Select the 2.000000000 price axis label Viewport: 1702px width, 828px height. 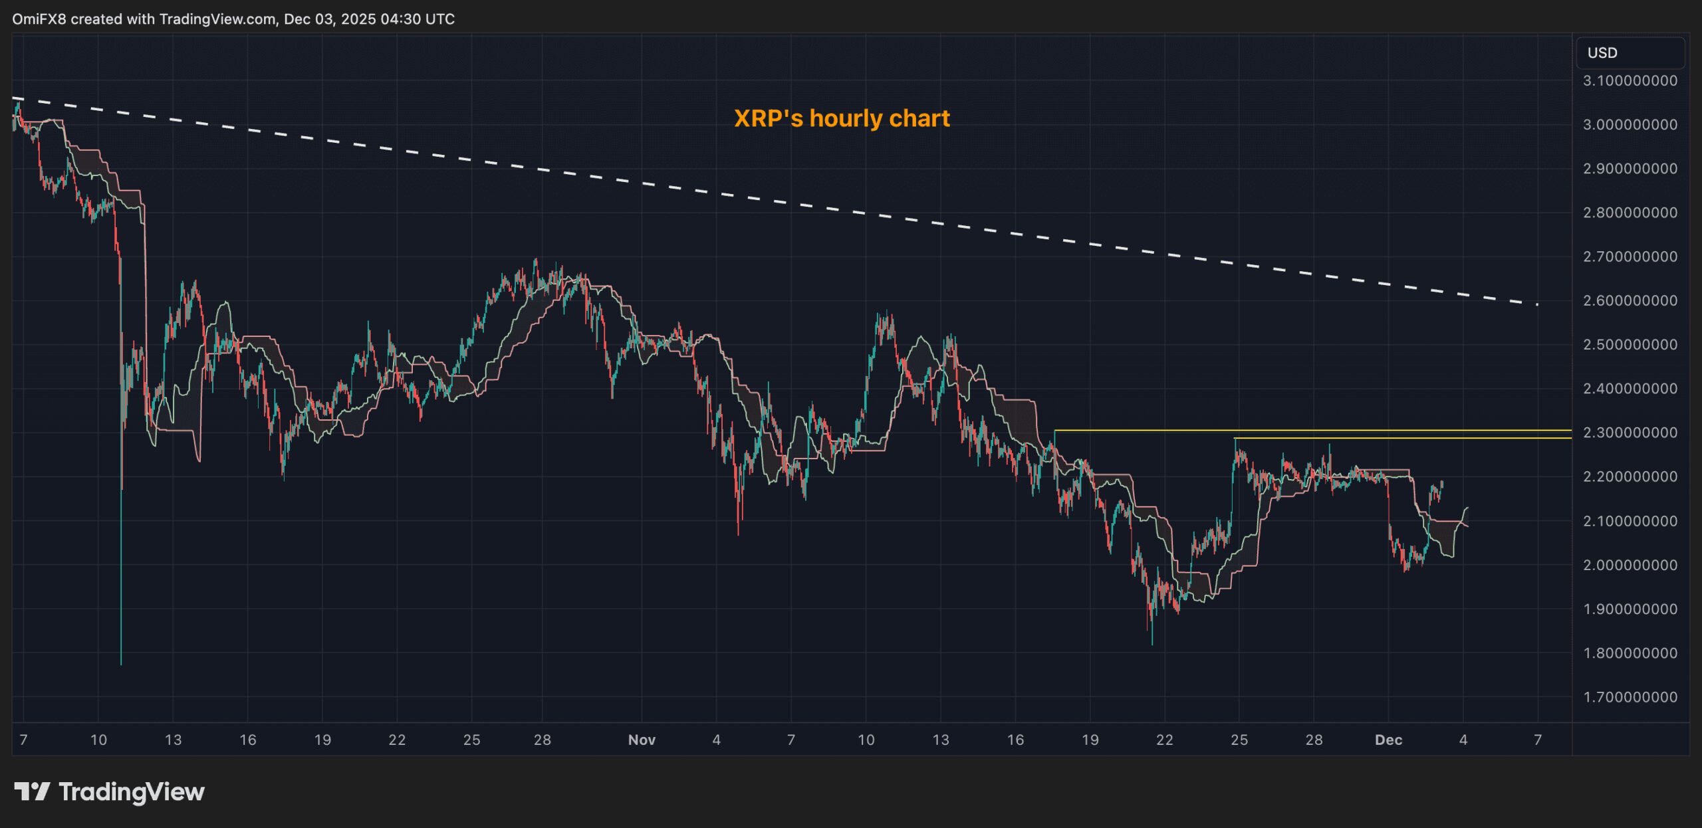click(x=1630, y=565)
